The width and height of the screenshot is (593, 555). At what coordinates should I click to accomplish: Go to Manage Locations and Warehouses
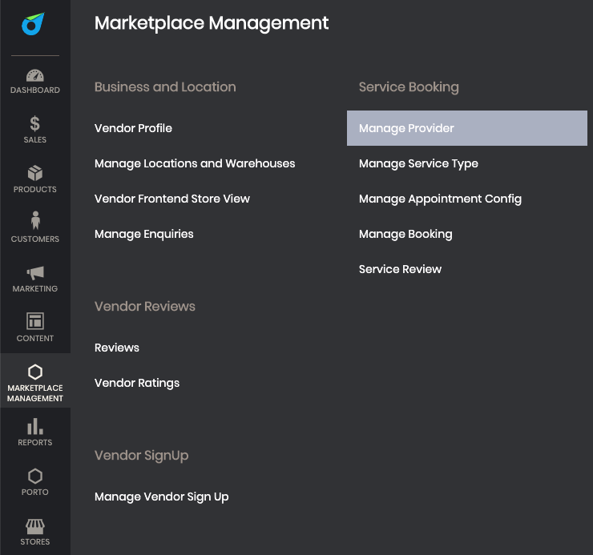click(195, 163)
